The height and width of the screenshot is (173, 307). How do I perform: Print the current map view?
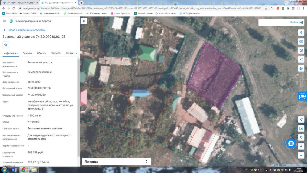(x=301, y=68)
